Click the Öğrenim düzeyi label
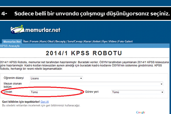 point(14,78)
